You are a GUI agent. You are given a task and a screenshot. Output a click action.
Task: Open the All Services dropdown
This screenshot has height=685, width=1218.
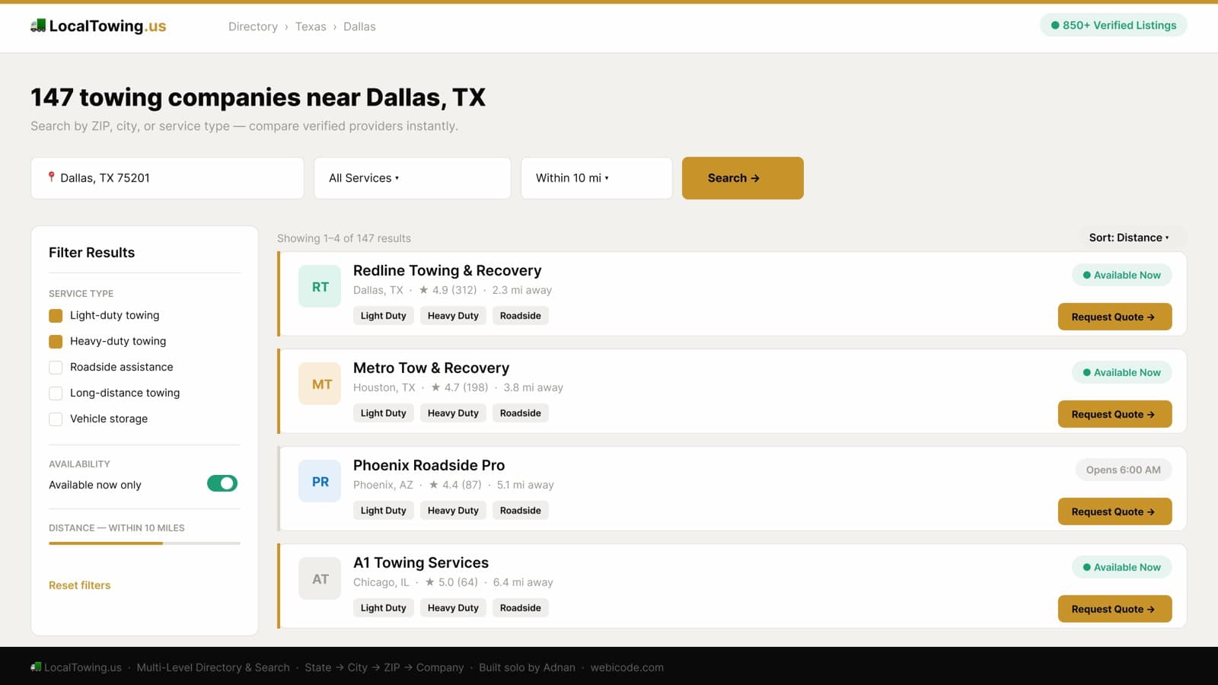(412, 178)
